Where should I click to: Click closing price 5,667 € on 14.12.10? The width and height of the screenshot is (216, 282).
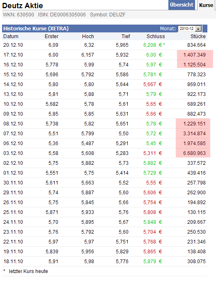pyautogui.click(x=153, y=84)
